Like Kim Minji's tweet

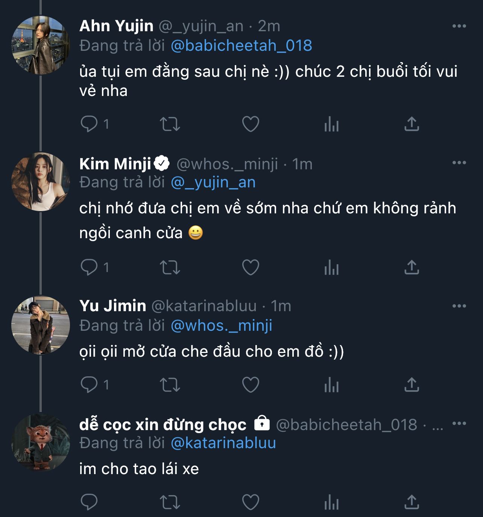coord(251,268)
